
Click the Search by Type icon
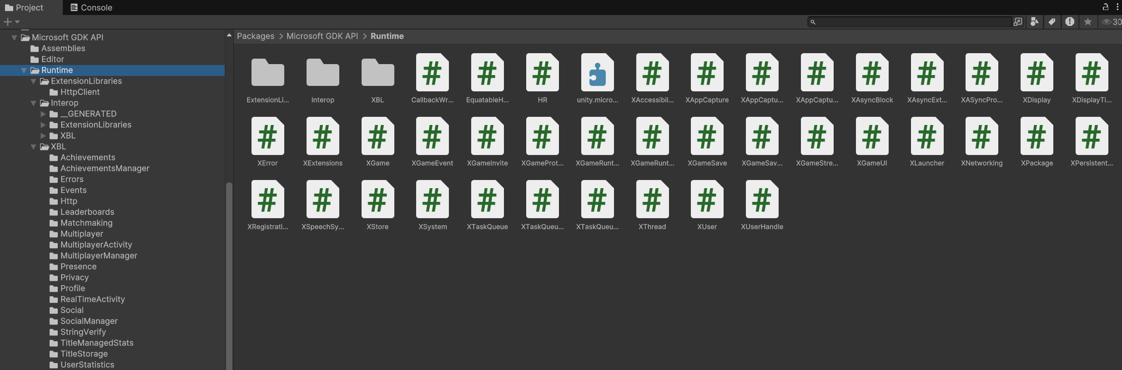(1034, 22)
